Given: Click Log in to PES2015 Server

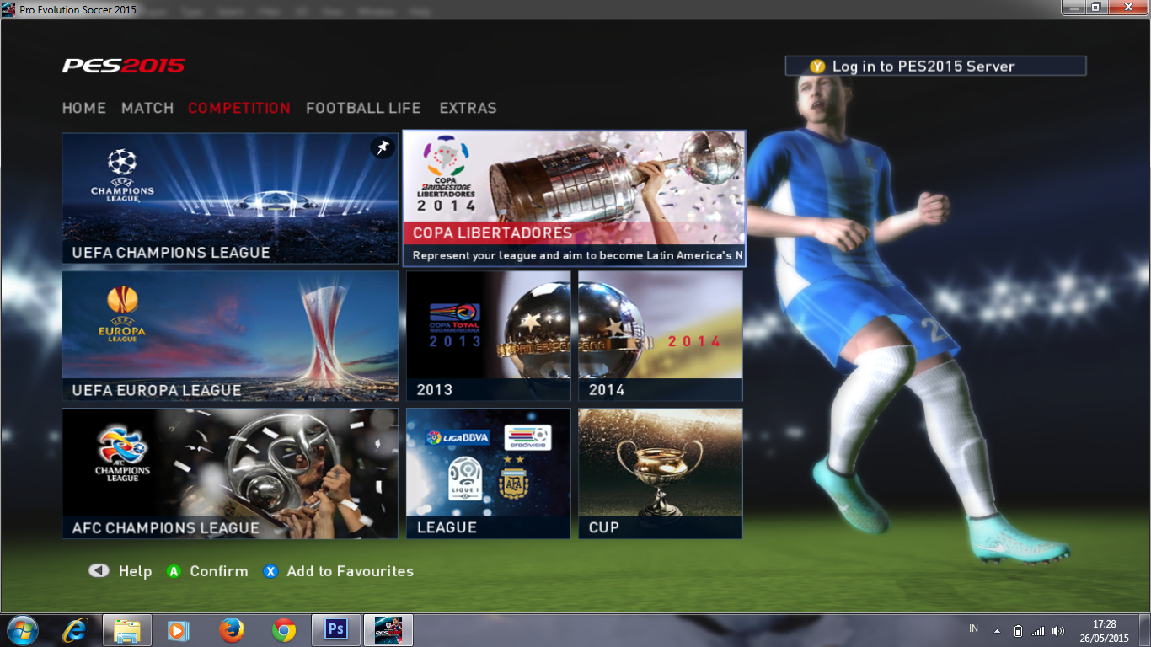Looking at the screenshot, I should click(935, 66).
